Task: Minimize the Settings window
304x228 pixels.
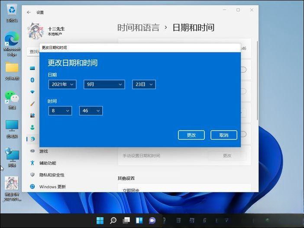Action: point(225,10)
